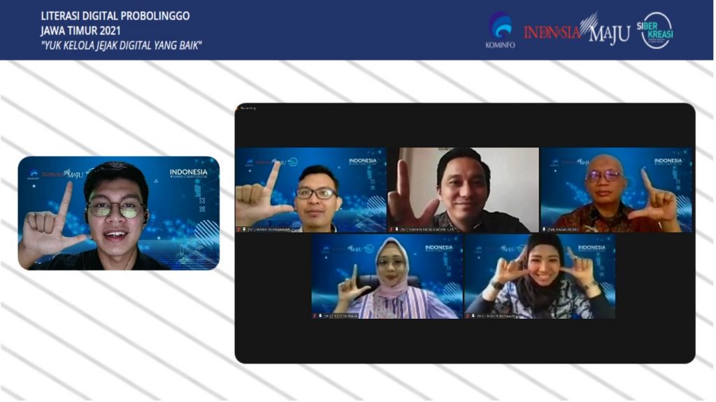The width and height of the screenshot is (716, 402).
Task: Click the "Literasi Digital Probolinggo" title text
Action: (115, 16)
